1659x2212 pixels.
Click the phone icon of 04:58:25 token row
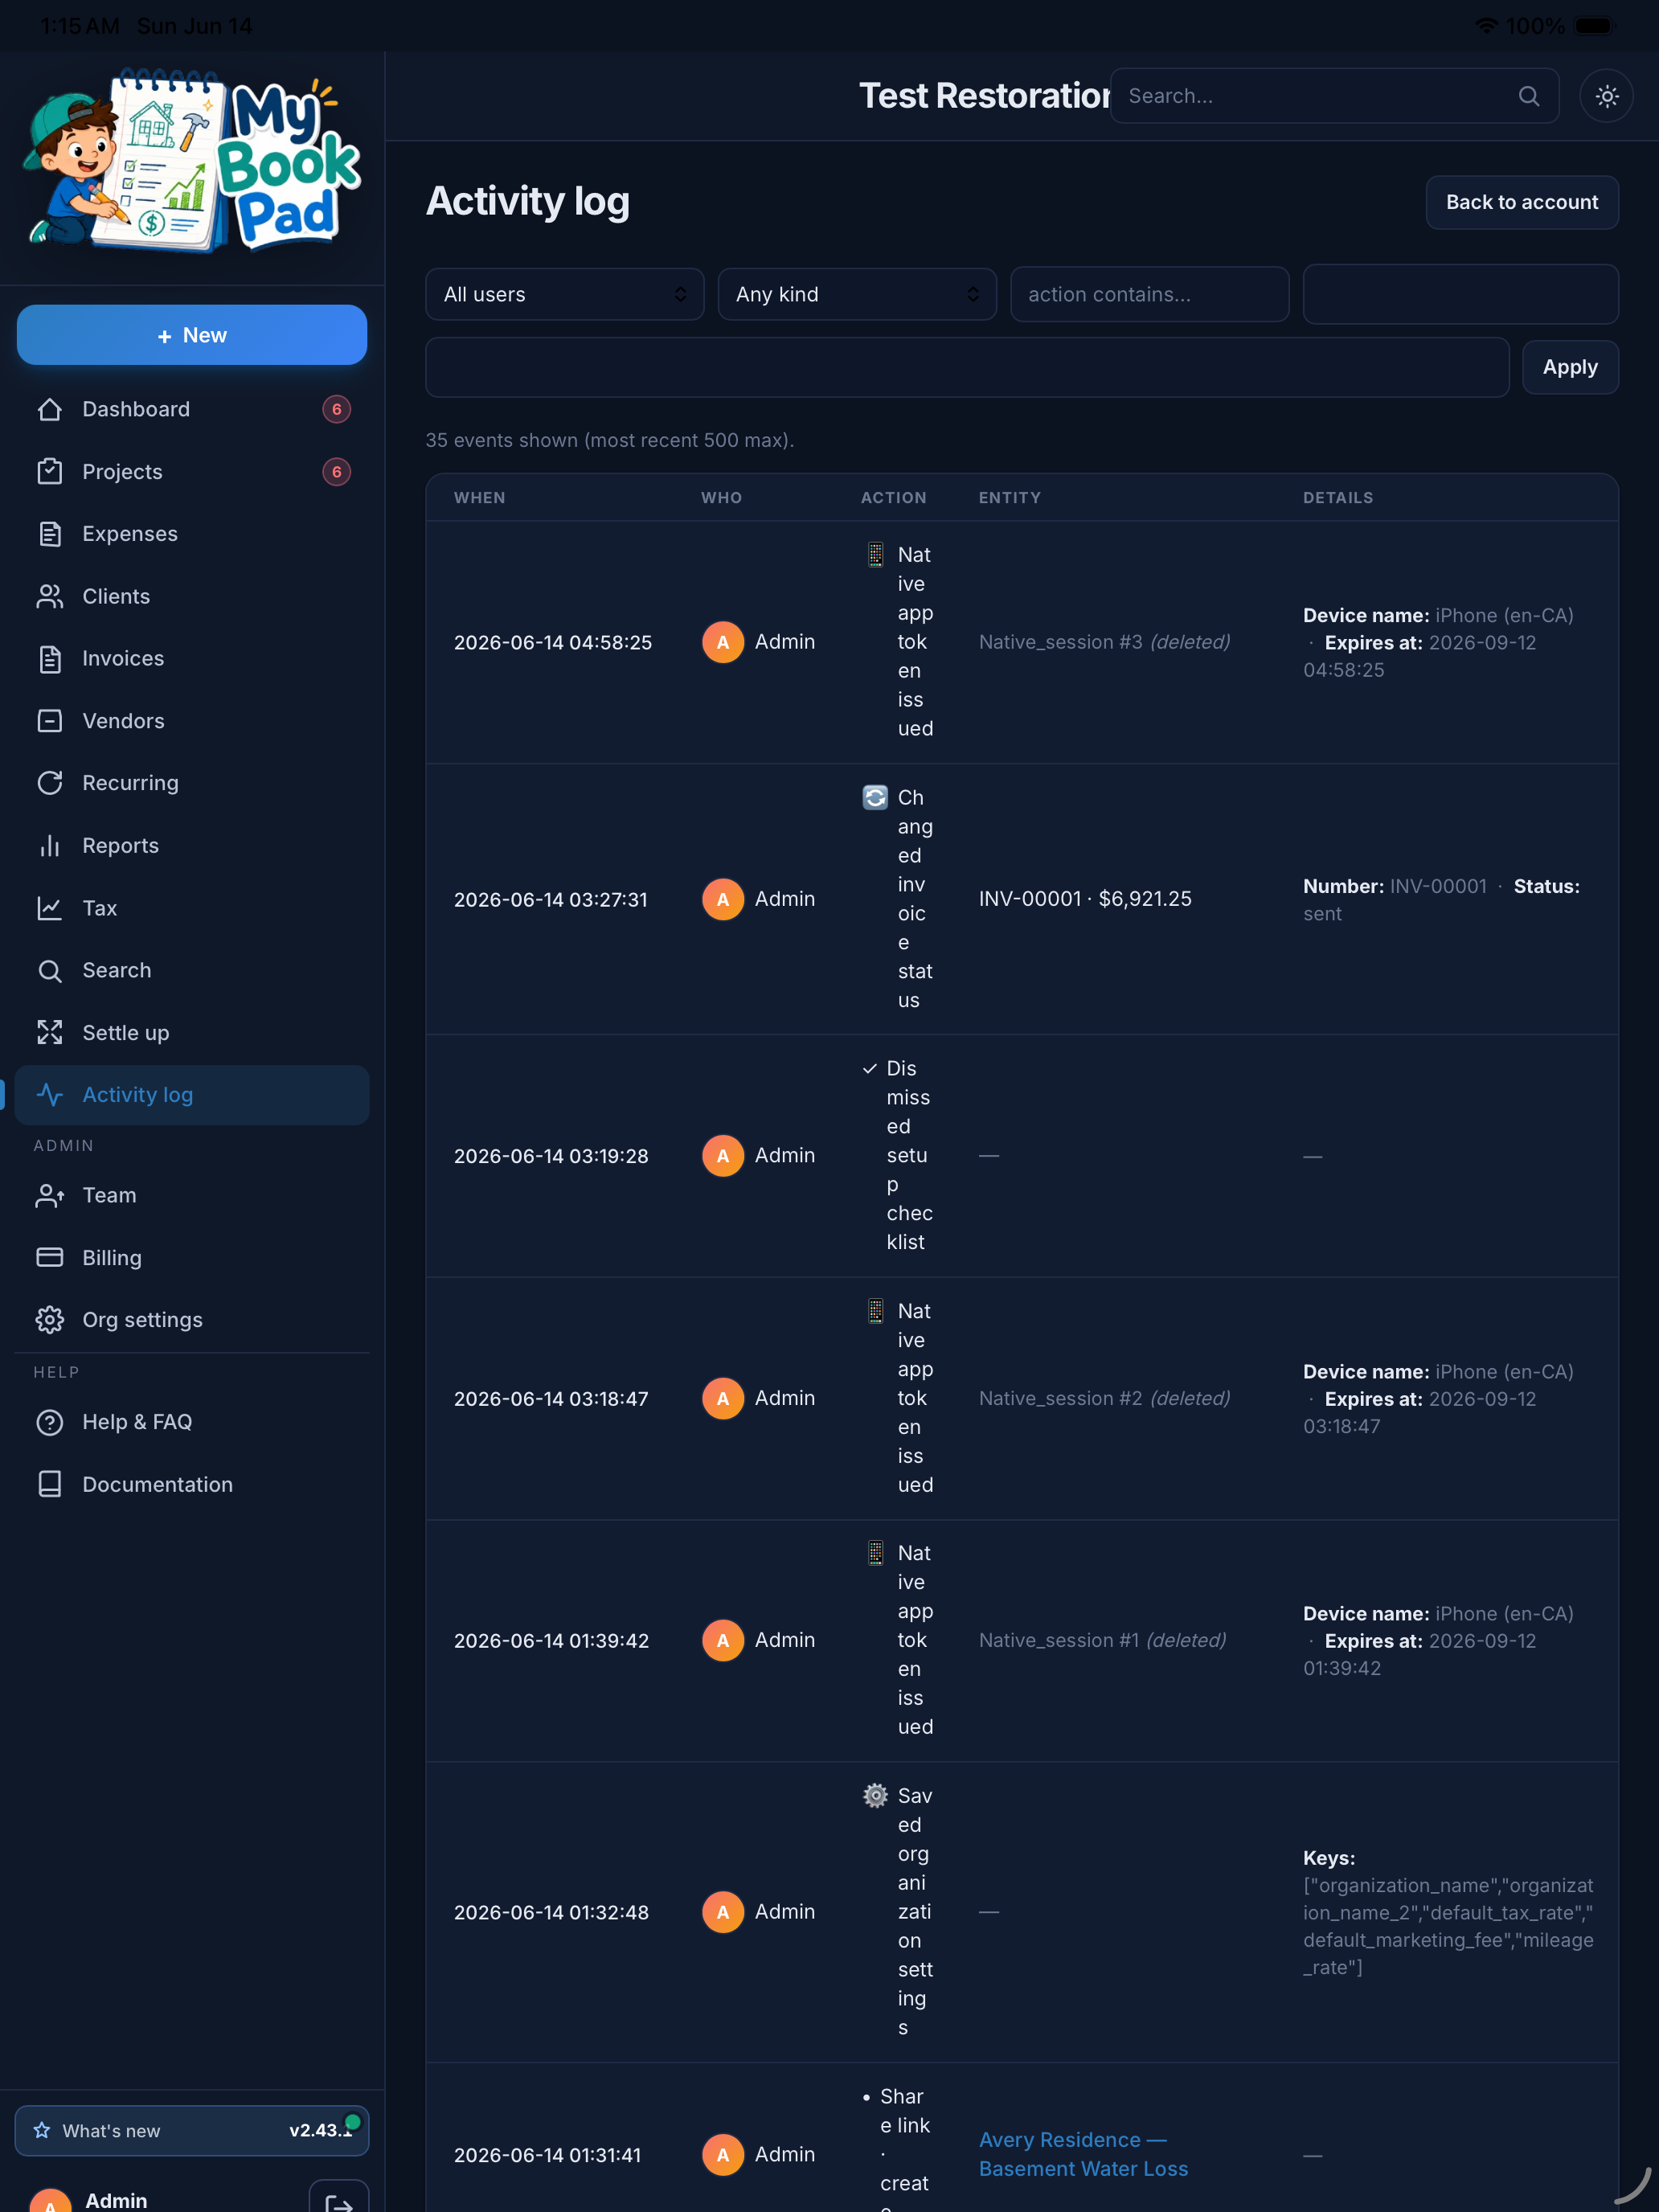[x=875, y=554]
